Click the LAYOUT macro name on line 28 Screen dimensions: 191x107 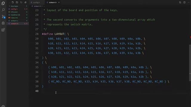point(59,34)
